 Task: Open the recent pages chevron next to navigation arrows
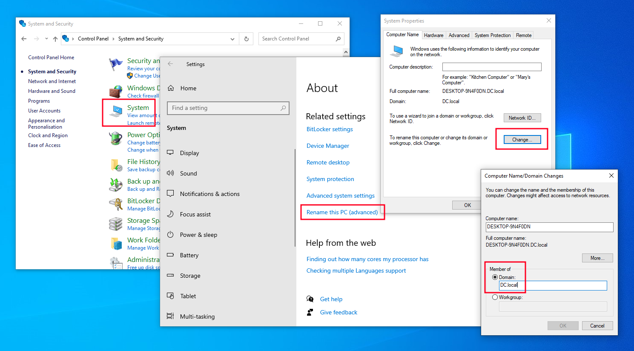46,38
